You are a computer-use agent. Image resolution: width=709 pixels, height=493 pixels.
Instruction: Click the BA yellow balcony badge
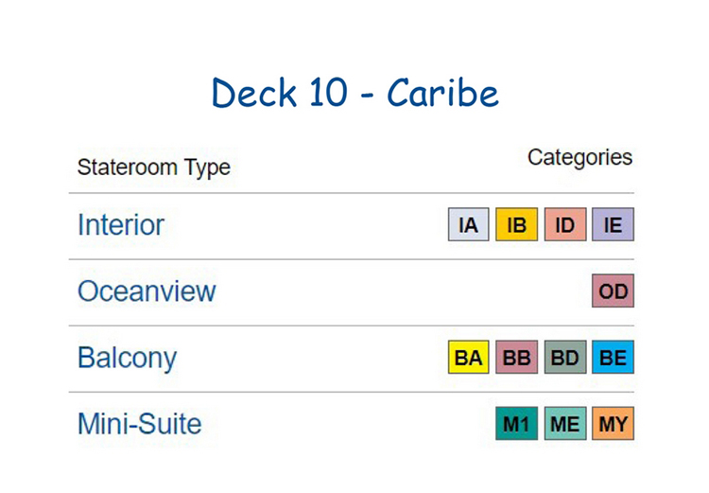tap(468, 357)
